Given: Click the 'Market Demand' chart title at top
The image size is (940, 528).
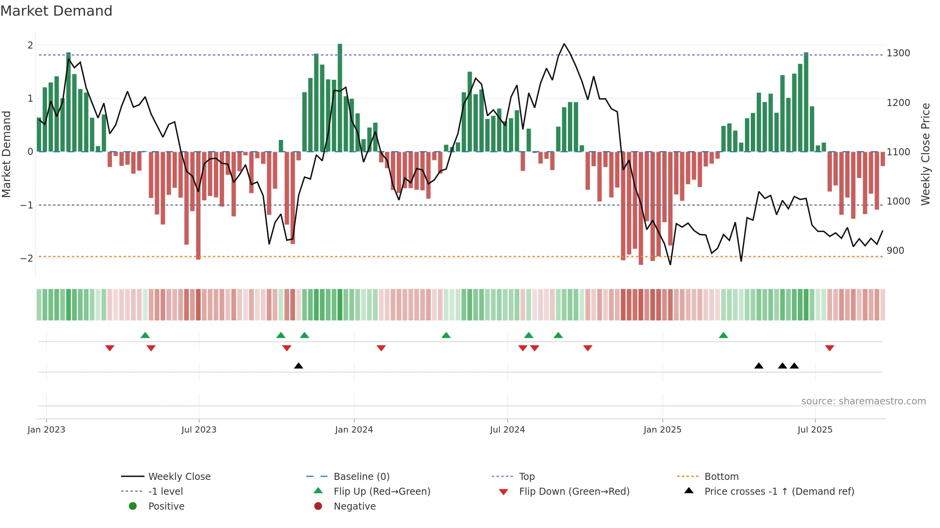Looking at the screenshot, I should tap(56, 11).
